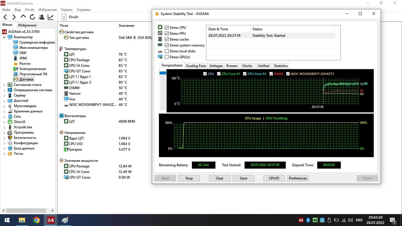Open the user profile toolbar icon
This screenshot has width=402, height=226.
click(x=41, y=17)
